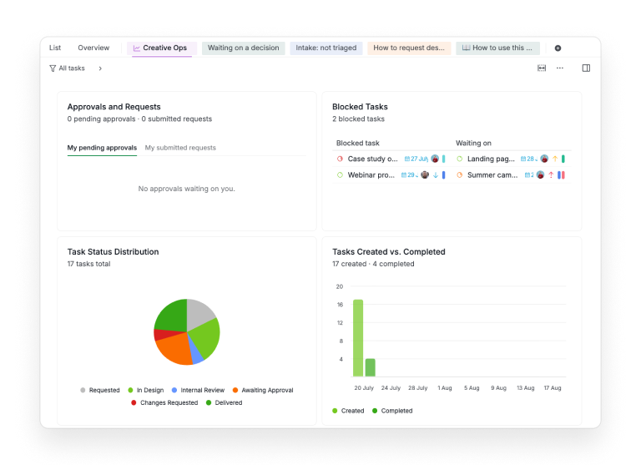Click the Blocked Tasks widget title
The height and width of the screenshot is (465, 641).
(x=360, y=107)
